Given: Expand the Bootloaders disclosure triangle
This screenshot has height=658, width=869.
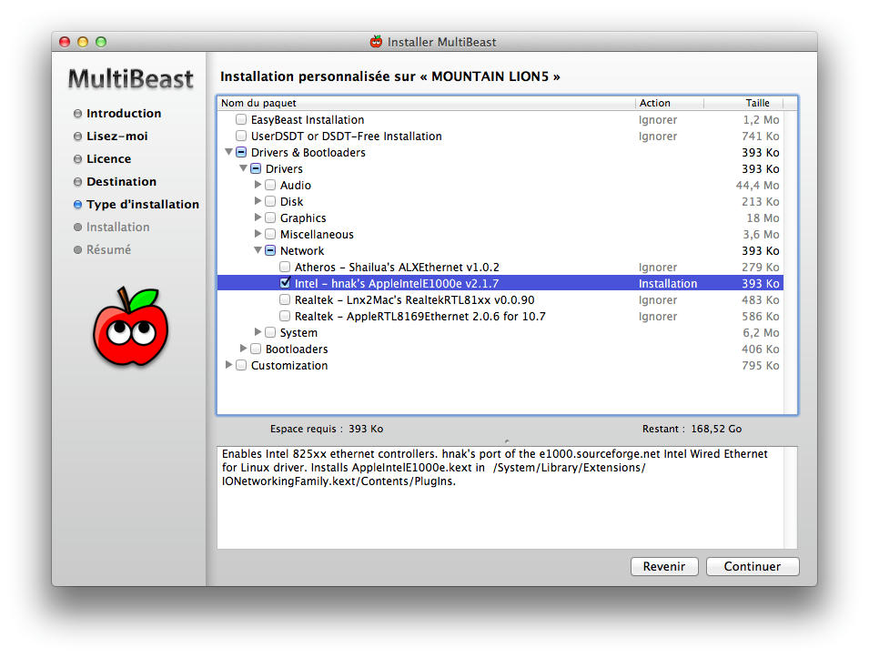Looking at the screenshot, I should point(243,349).
